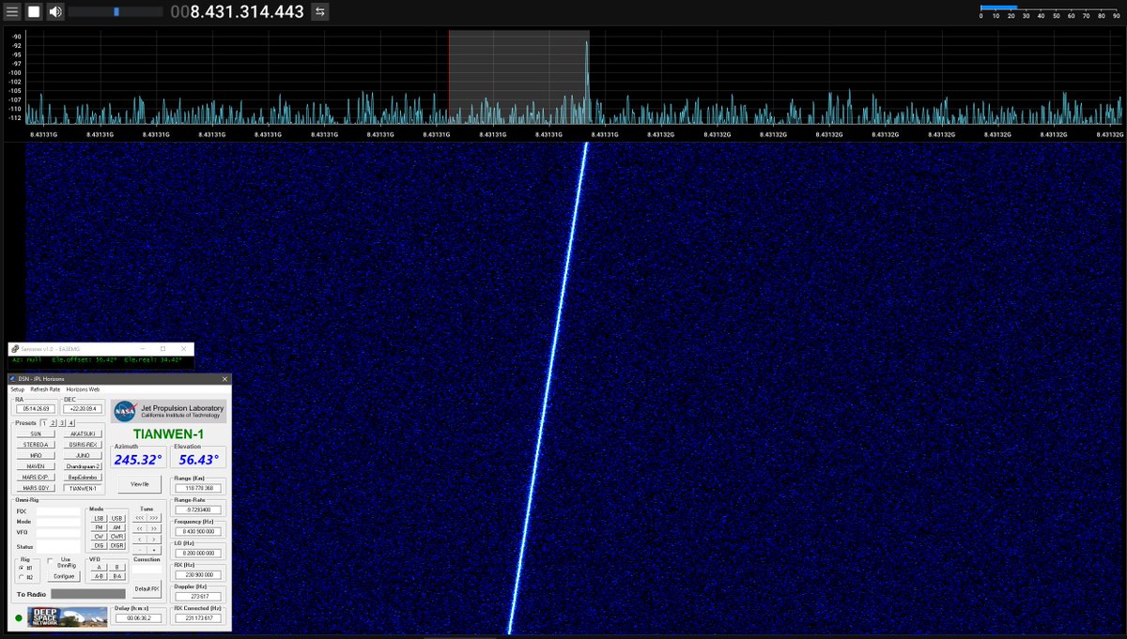
Task: Set mode to CW-R
Action: point(117,537)
